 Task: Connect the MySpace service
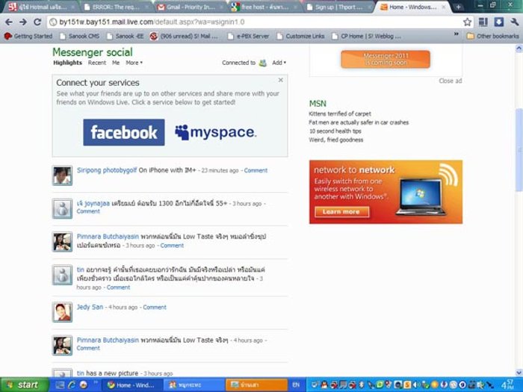(215, 132)
